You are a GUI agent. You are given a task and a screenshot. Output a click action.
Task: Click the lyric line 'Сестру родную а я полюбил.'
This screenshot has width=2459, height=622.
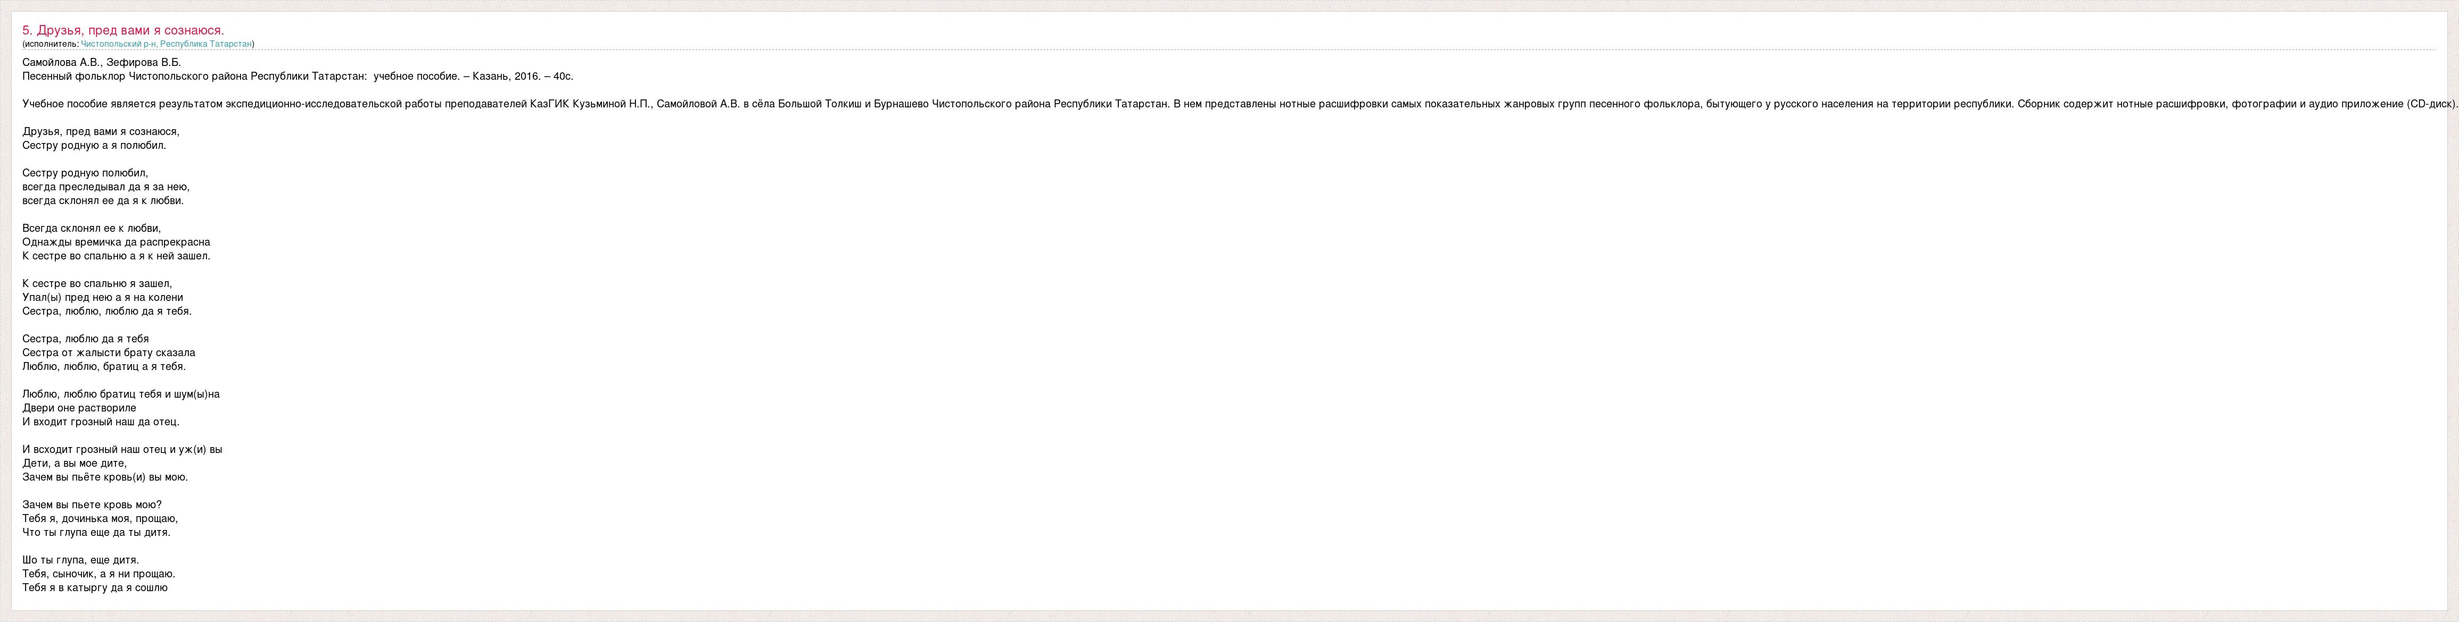point(94,146)
